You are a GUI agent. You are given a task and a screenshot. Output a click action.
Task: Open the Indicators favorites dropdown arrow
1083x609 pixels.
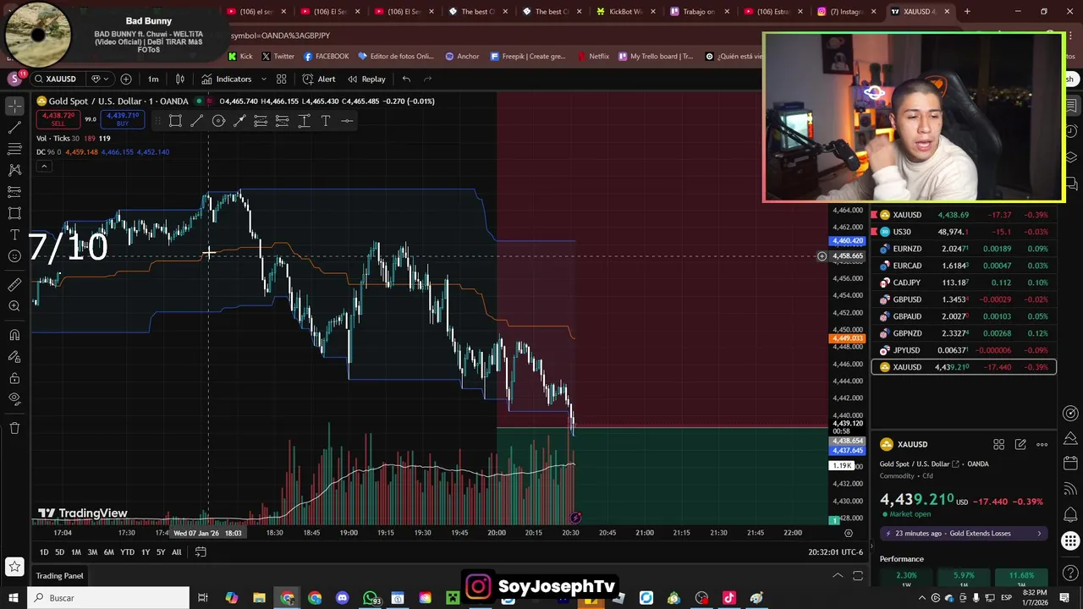click(264, 79)
